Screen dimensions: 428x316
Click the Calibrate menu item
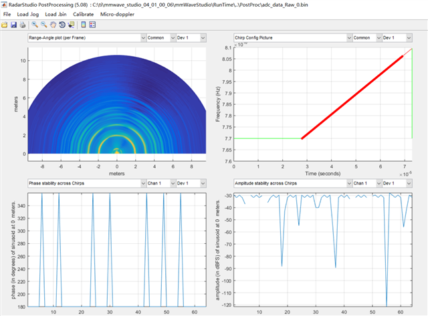pos(83,15)
